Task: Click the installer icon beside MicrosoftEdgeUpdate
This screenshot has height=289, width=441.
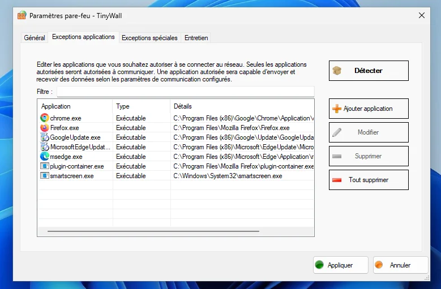Action: (44, 147)
